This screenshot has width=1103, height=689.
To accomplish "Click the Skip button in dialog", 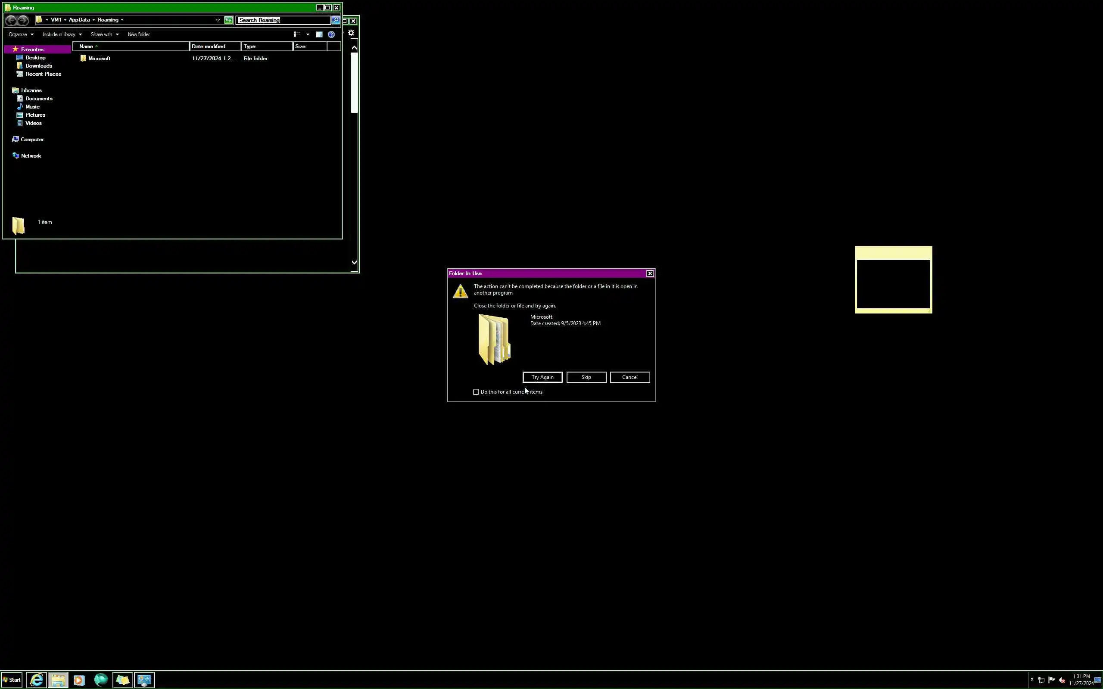I will (x=586, y=377).
